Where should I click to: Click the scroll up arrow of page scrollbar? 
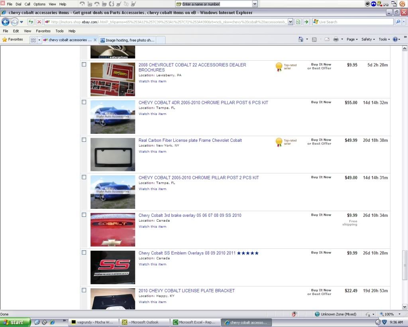(404, 48)
